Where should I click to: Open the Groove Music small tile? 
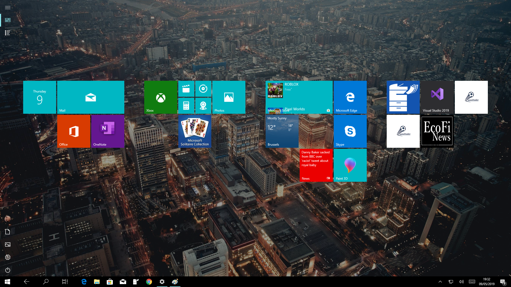click(x=203, y=89)
